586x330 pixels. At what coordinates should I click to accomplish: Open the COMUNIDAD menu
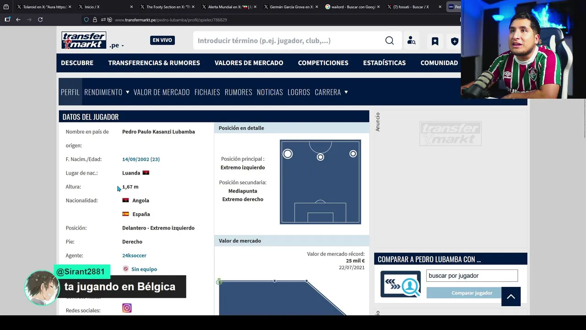coord(439,63)
